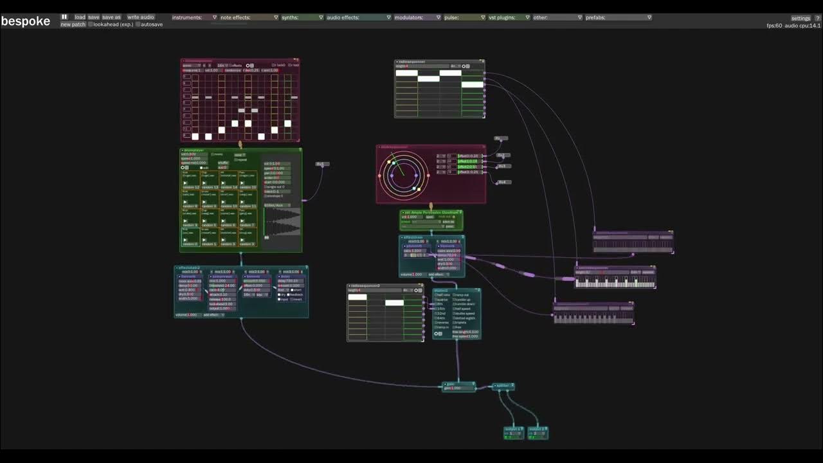Screen dimensions: 823x463
Task: Click the preset icon at stutter module bottom
Action: pyautogui.click(x=440, y=334)
